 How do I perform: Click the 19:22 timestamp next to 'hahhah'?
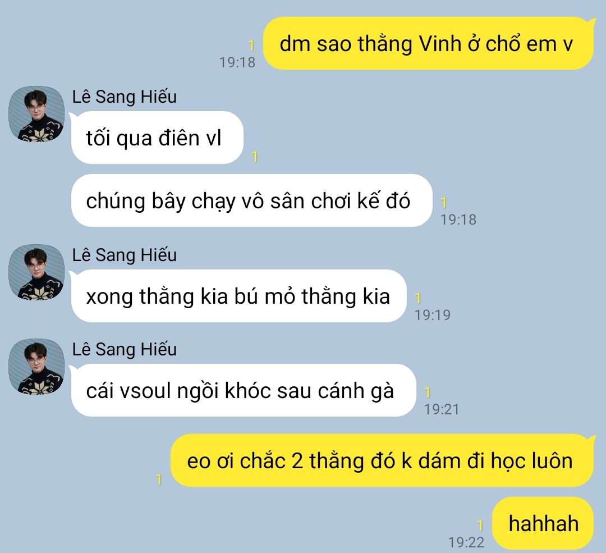click(x=466, y=542)
